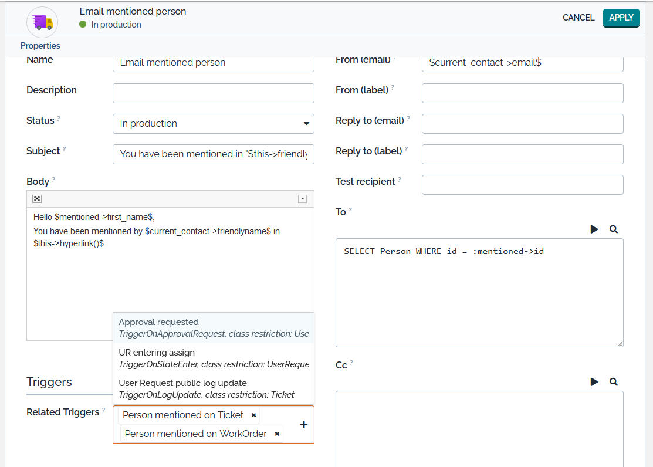This screenshot has height=467, width=653.
Task: Open the Properties tab
Action: click(40, 46)
